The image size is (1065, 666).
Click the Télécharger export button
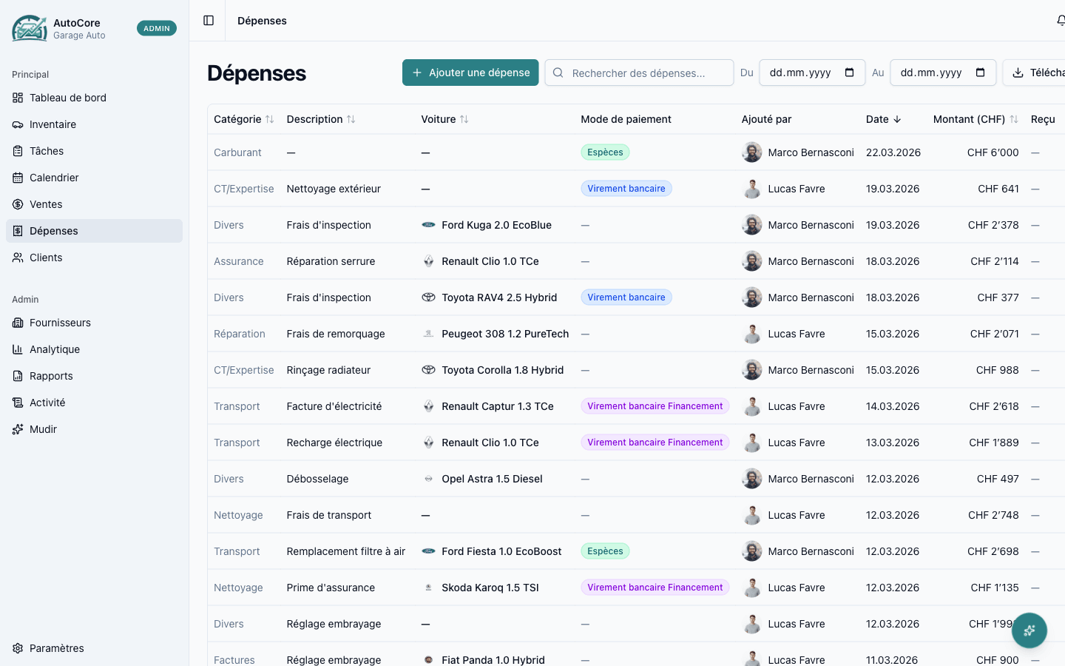point(1037,73)
